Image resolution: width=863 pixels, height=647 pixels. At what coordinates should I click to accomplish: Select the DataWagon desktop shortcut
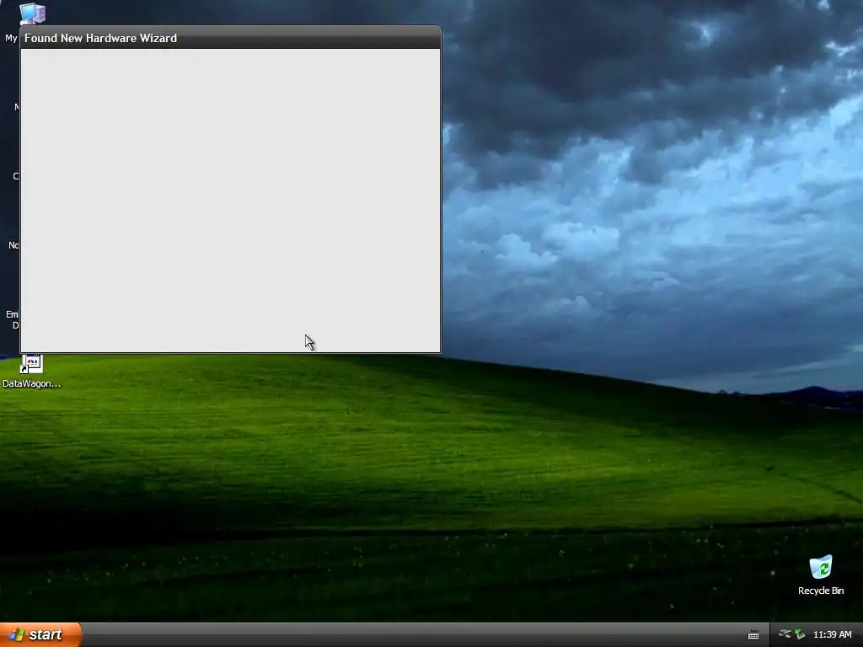click(31, 372)
